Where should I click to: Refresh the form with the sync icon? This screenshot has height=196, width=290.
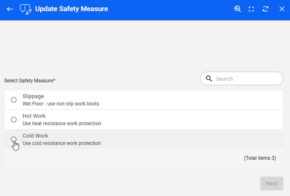(x=265, y=9)
